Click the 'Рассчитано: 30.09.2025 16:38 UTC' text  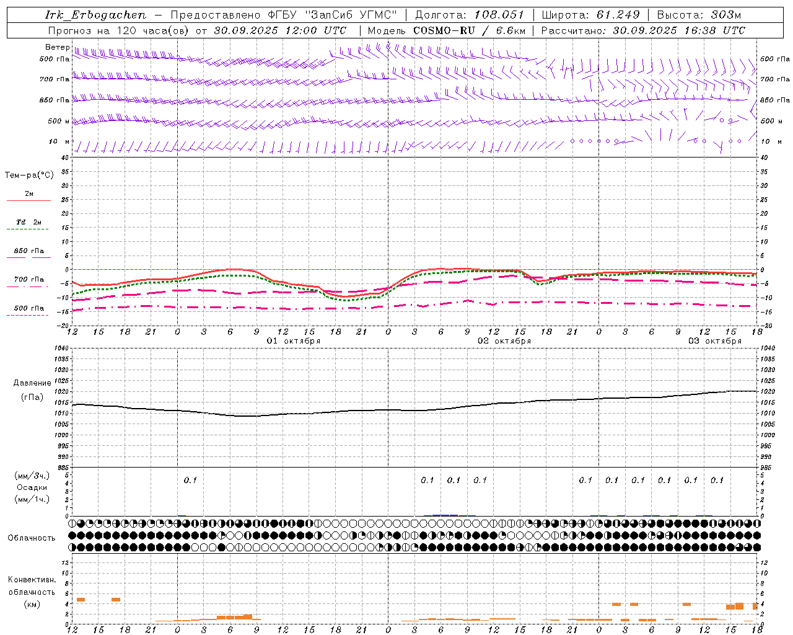pos(643,30)
